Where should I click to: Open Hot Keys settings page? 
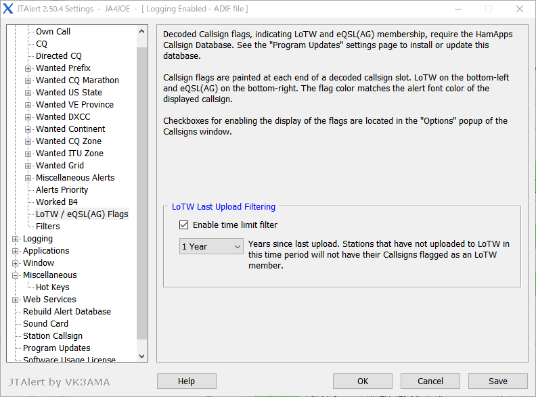pos(53,287)
